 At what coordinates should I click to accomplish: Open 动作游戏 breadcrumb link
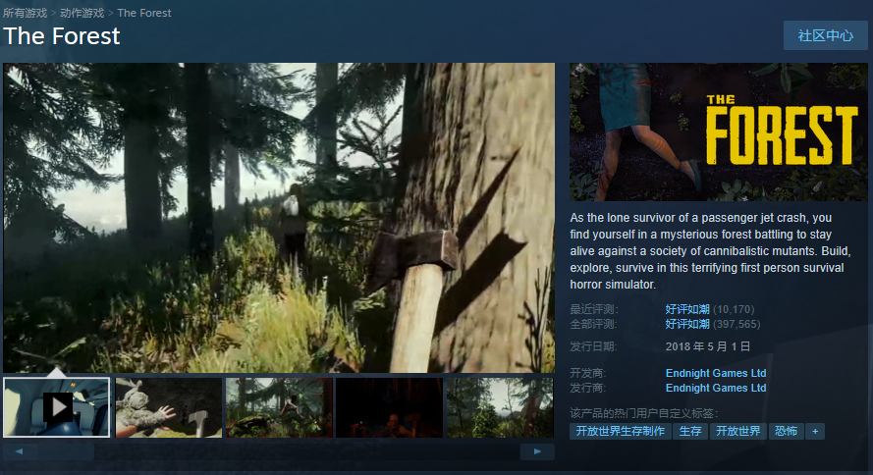pyautogui.click(x=82, y=13)
